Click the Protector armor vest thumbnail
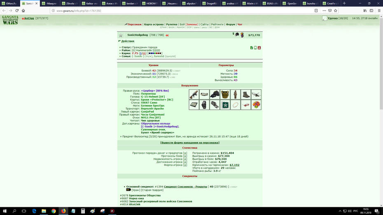Viewport: 383px width, 215px height. pos(225,95)
